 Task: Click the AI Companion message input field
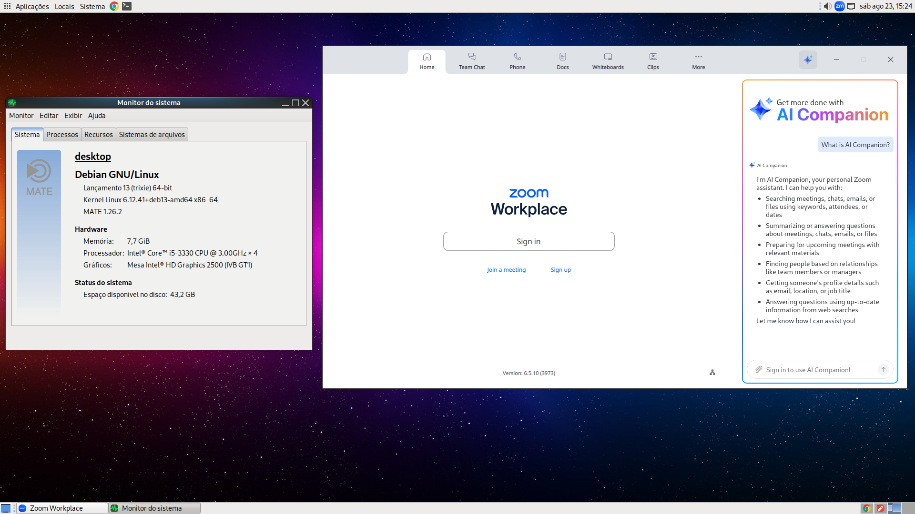coord(820,370)
